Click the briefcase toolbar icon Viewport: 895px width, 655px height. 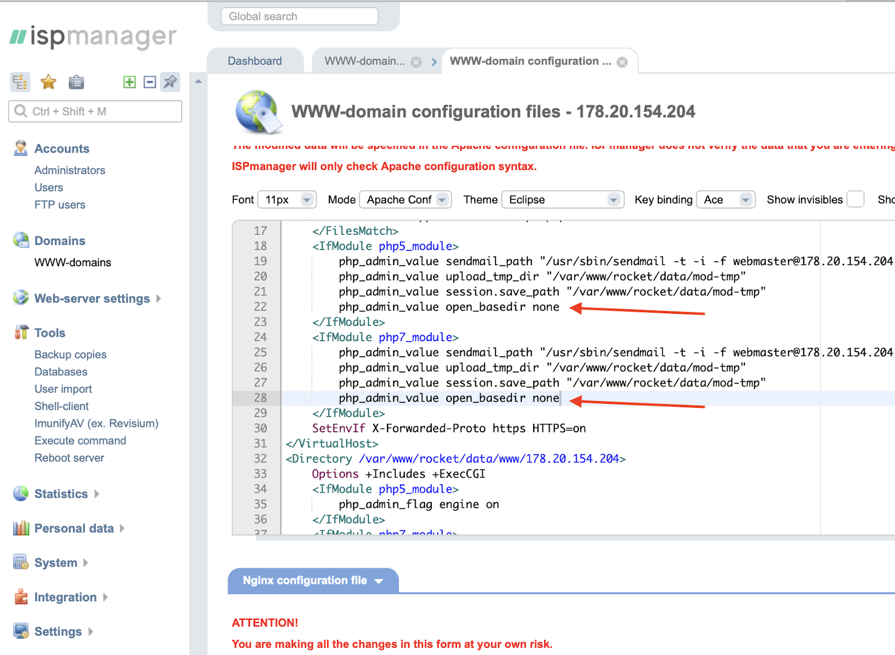pyautogui.click(x=76, y=82)
